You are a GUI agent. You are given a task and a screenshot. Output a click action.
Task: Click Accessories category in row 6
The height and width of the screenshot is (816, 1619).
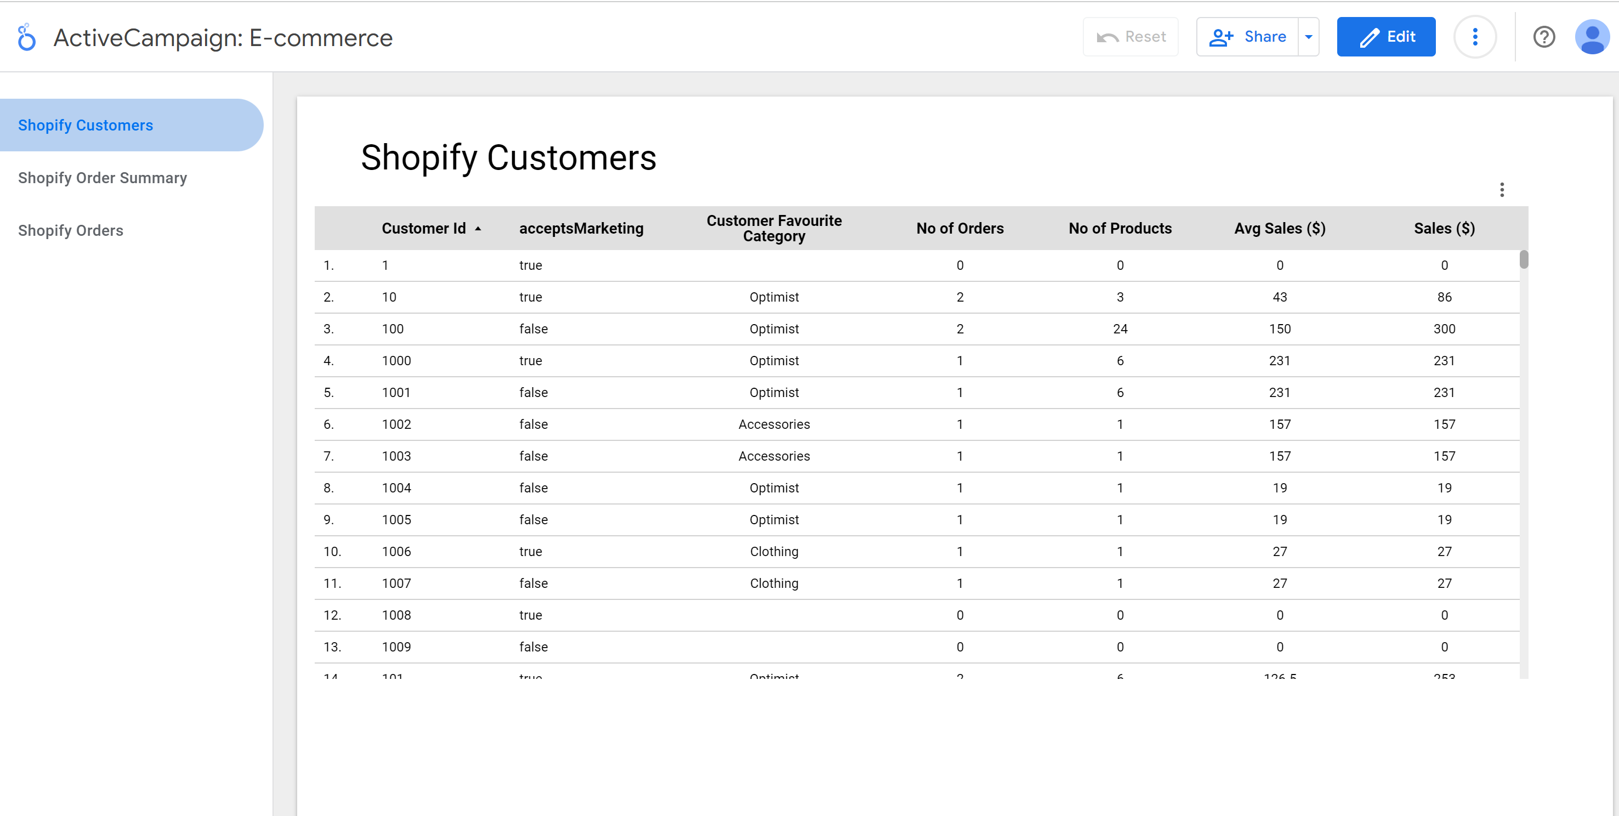774,424
